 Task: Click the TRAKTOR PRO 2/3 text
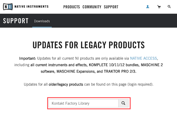pos(119,71)
